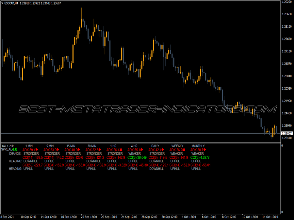Click the 30 Sep 12:00 time axis label

tap(170, 217)
